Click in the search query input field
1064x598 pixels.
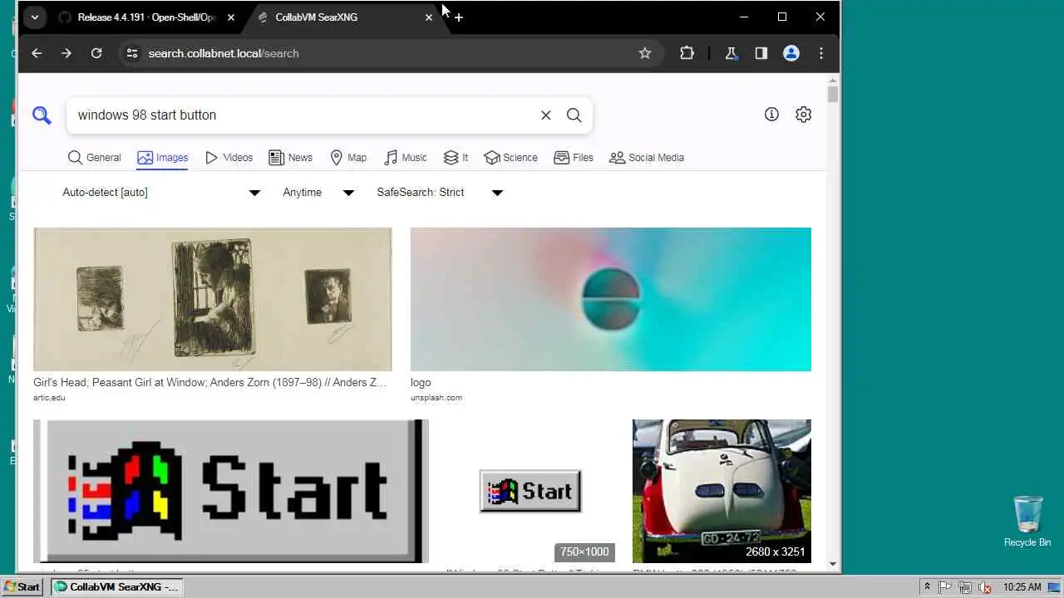(304, 115)
